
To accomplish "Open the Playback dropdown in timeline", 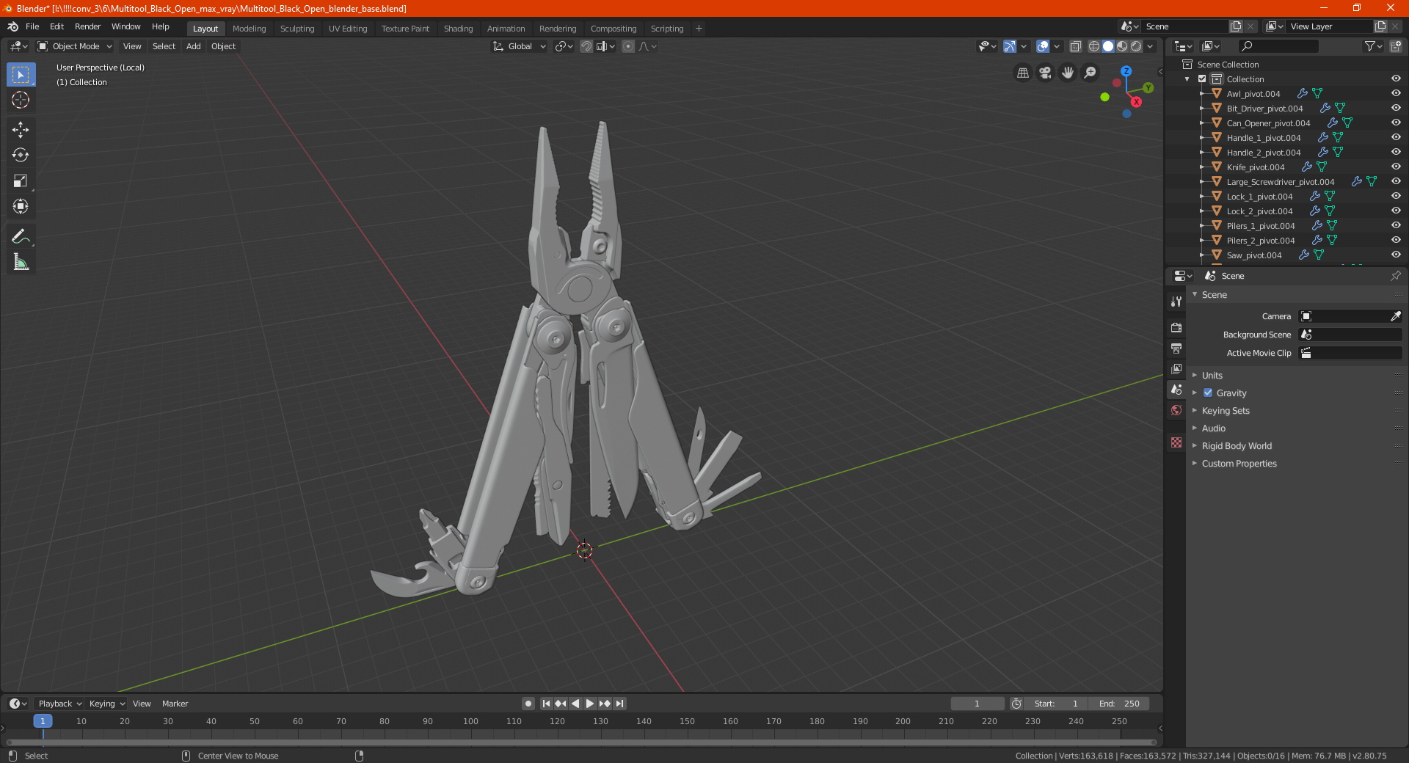I will click(x=59, y=704).
